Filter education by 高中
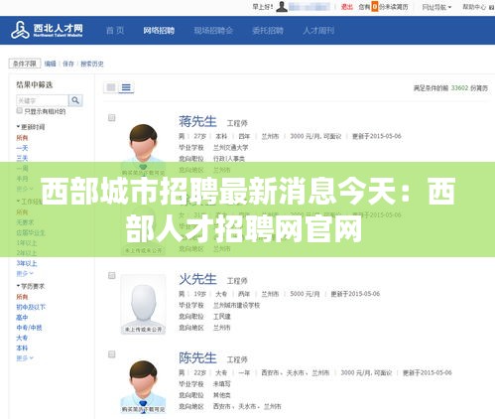The image size is (495, 419). [x=22, y=318]
